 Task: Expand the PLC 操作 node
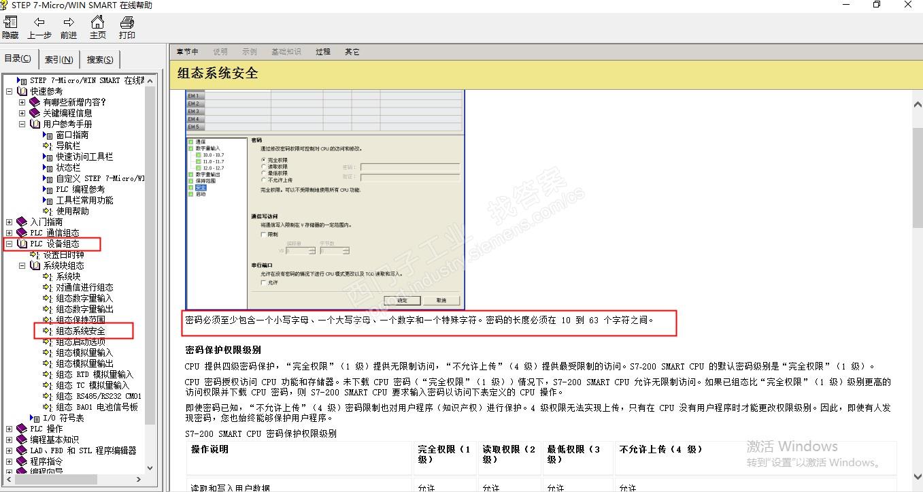[9, 429]
